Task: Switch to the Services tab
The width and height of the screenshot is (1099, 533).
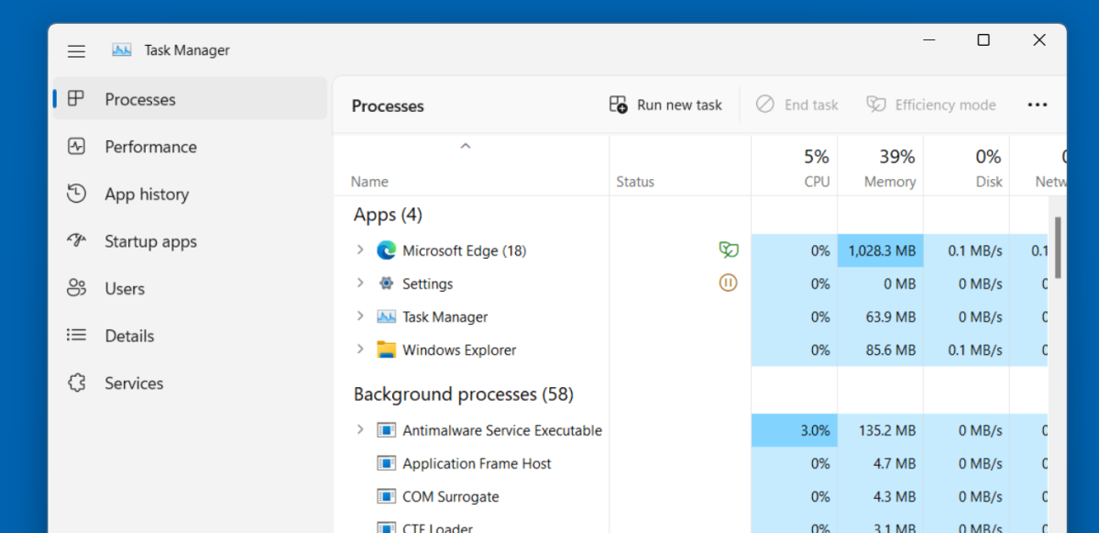Action: pyautogui.click(x=190, y=383)
